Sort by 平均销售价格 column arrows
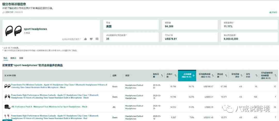This screenshot has height=121, width=279. pos(213,76)
